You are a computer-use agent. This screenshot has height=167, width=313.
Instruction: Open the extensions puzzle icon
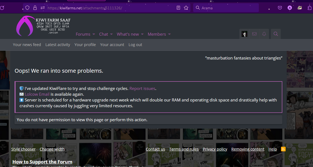[x=309, y=8]
